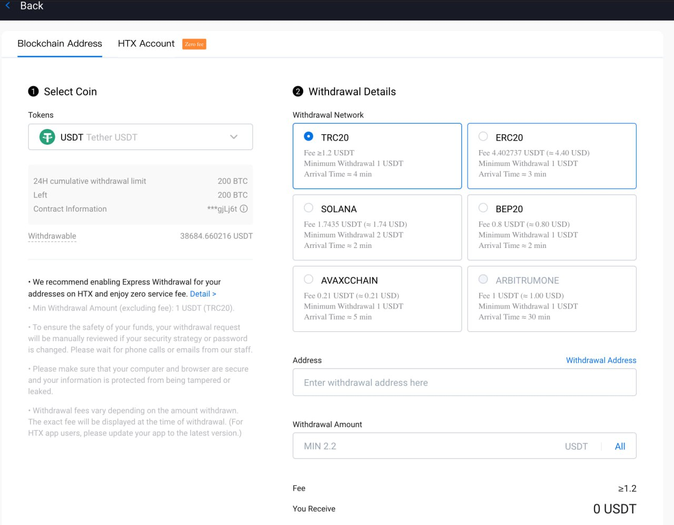Click the Withdrawal Details step number icon
The height and width of the screenshot is (525, 674).
pos(298,92)
